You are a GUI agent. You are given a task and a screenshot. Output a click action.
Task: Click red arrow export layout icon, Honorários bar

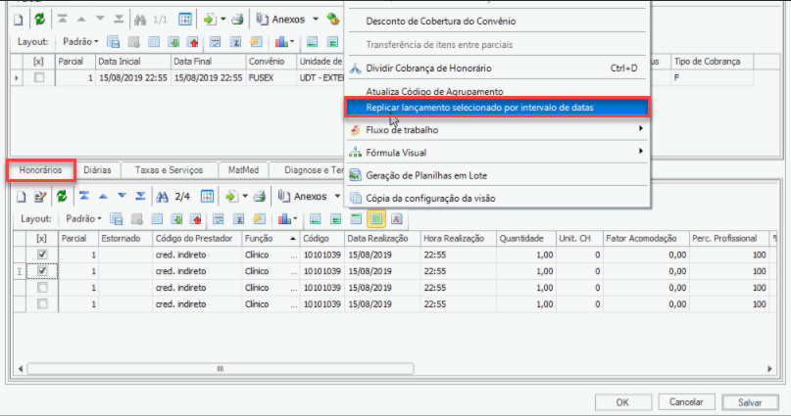(x=196, y=219)
